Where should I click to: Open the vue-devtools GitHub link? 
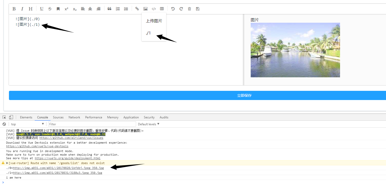[37, 146]
